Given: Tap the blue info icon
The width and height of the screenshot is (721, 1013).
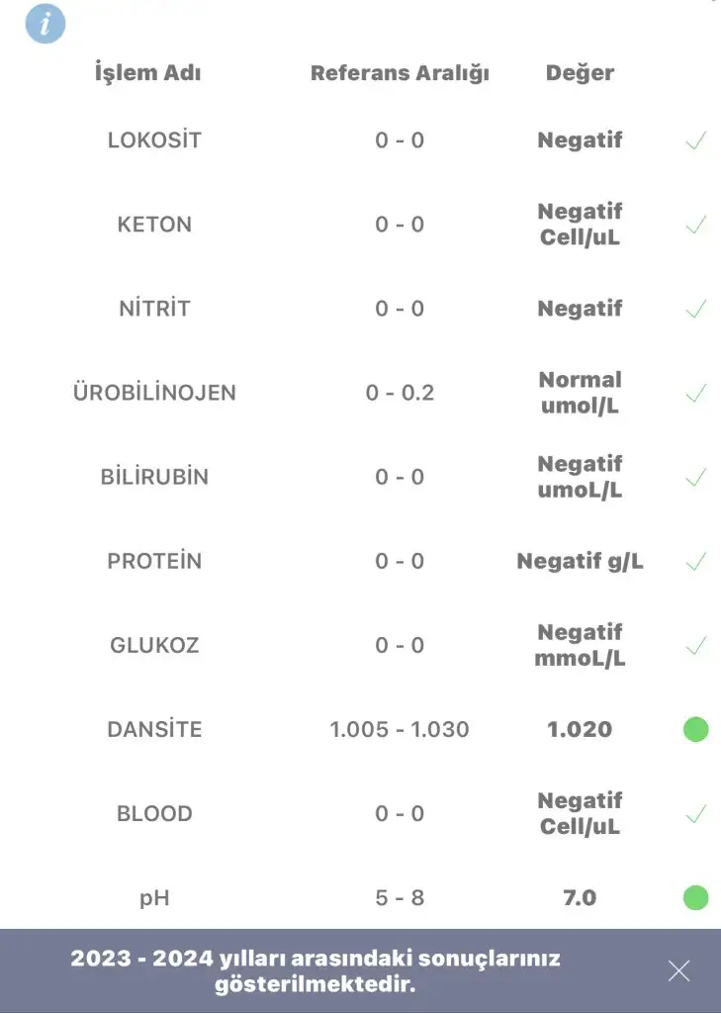Looking at the screenshot, I should [x=45, y=24].
